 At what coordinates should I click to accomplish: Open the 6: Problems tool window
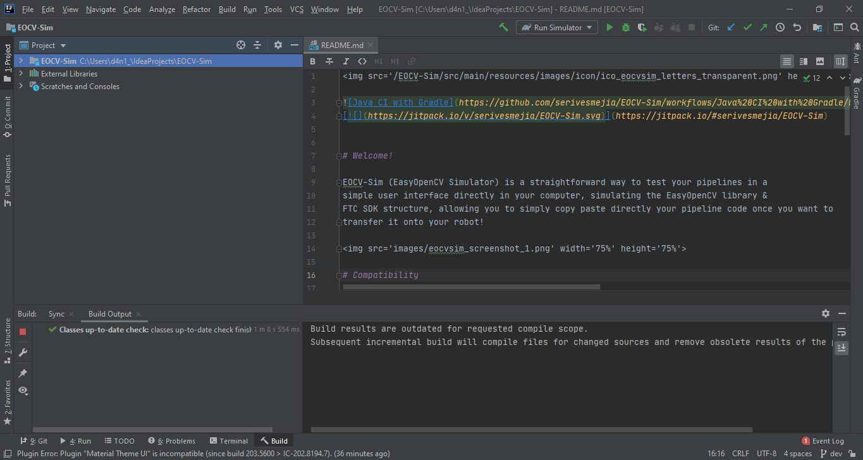click(171, 441)
